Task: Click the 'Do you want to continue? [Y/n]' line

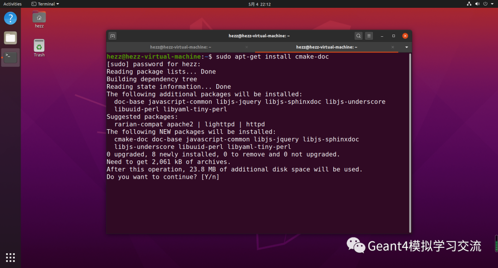Action: point(163,177)
